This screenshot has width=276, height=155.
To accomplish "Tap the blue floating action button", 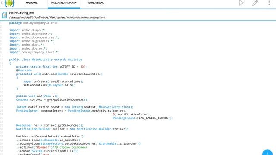I will 267,152.
